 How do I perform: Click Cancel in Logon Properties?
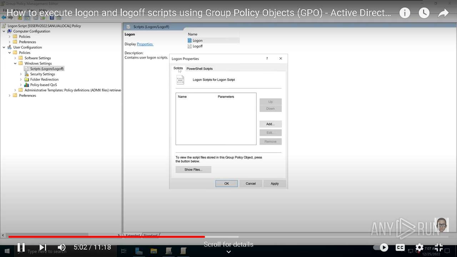point(251,183)
